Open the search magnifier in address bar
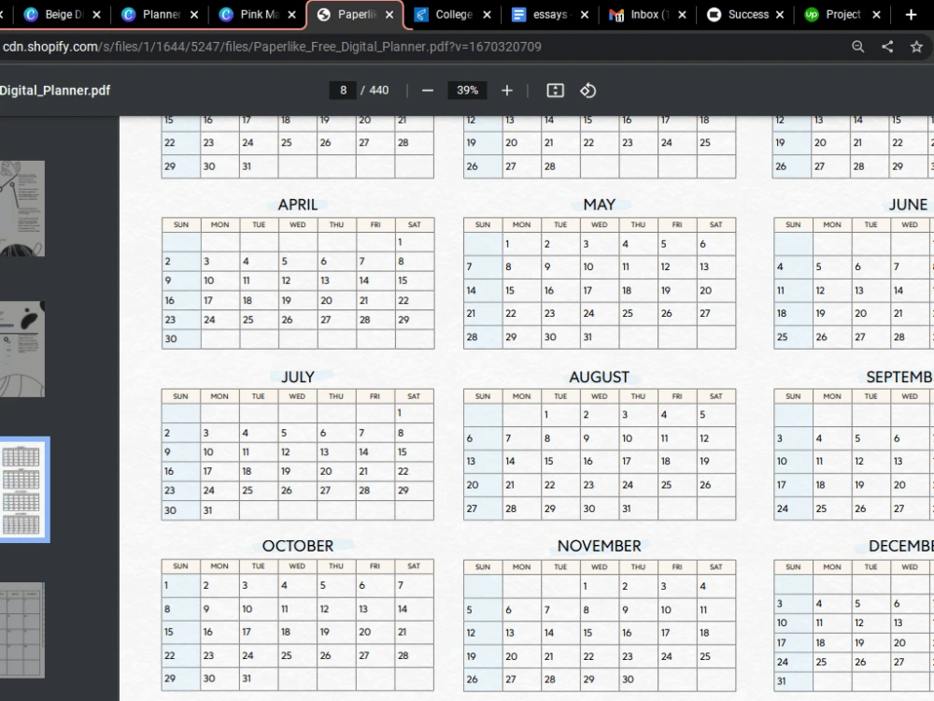Viewport: 934px width, 701px height. click(857, 47)
